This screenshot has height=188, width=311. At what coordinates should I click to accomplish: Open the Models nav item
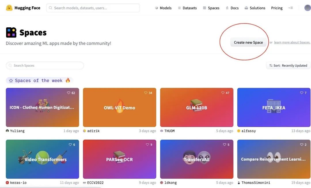(163, 8)
